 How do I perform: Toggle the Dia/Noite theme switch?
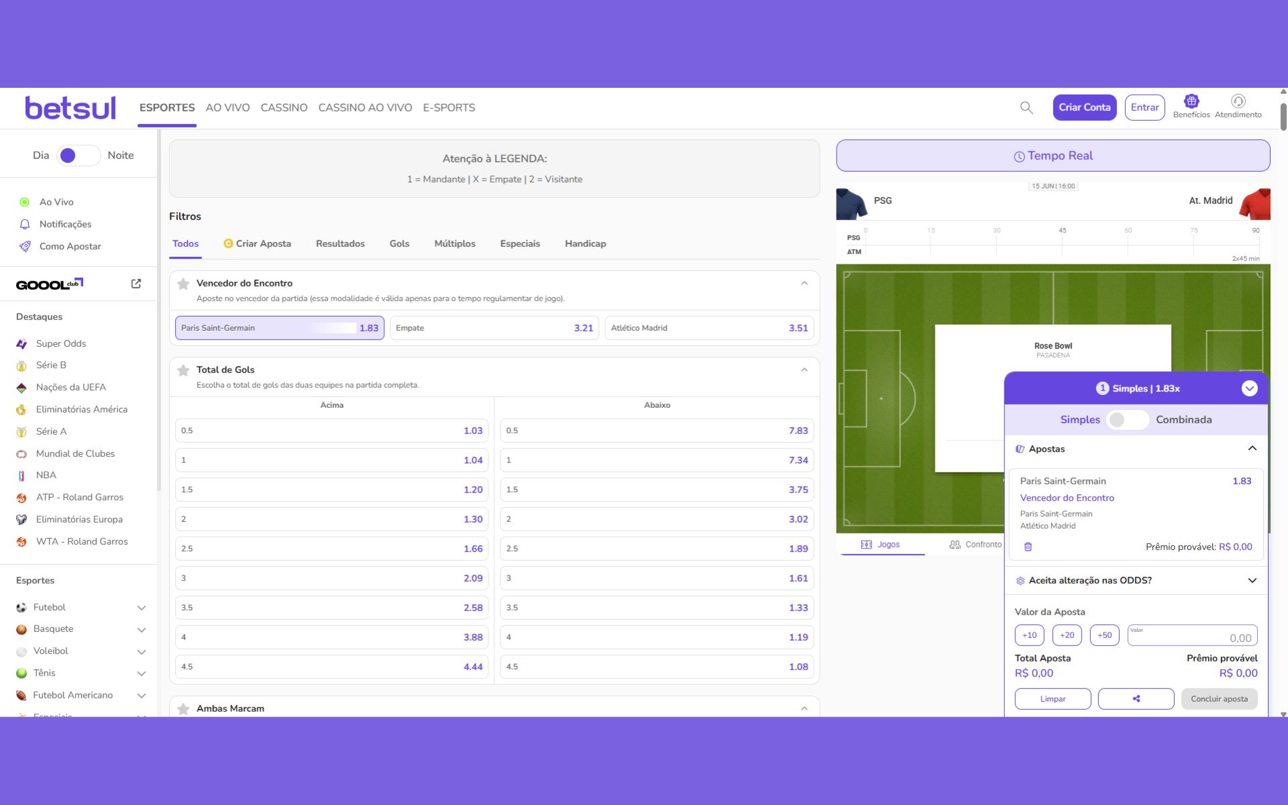(x=78, y=156)
